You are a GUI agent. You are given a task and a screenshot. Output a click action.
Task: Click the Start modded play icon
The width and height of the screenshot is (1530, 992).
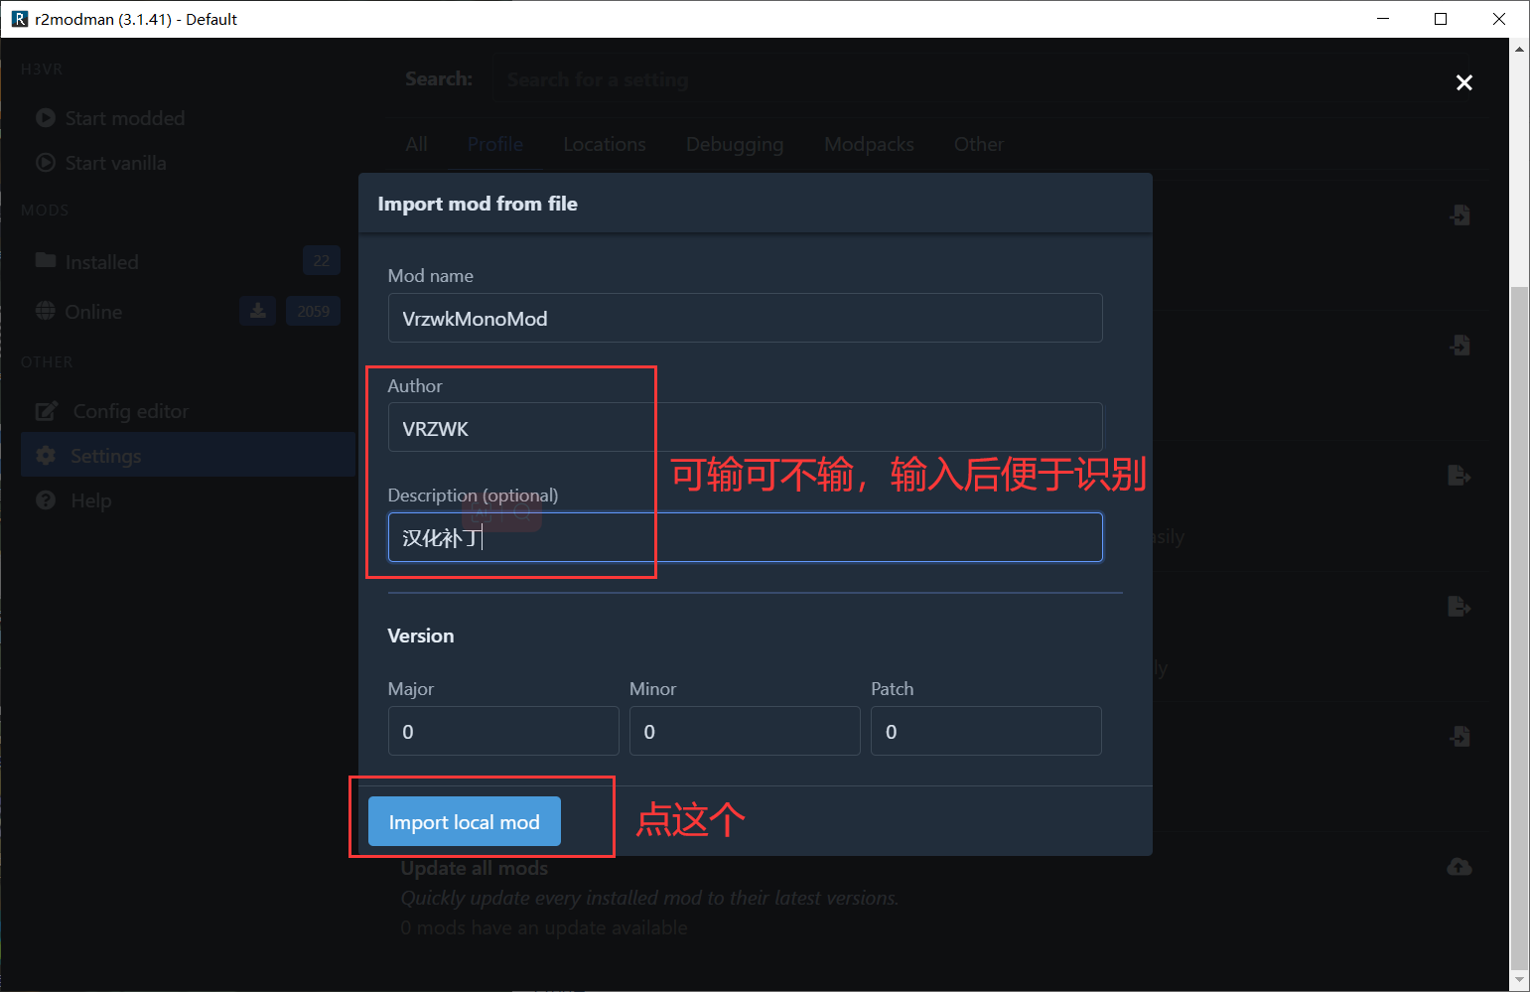(x=46, y=117)
